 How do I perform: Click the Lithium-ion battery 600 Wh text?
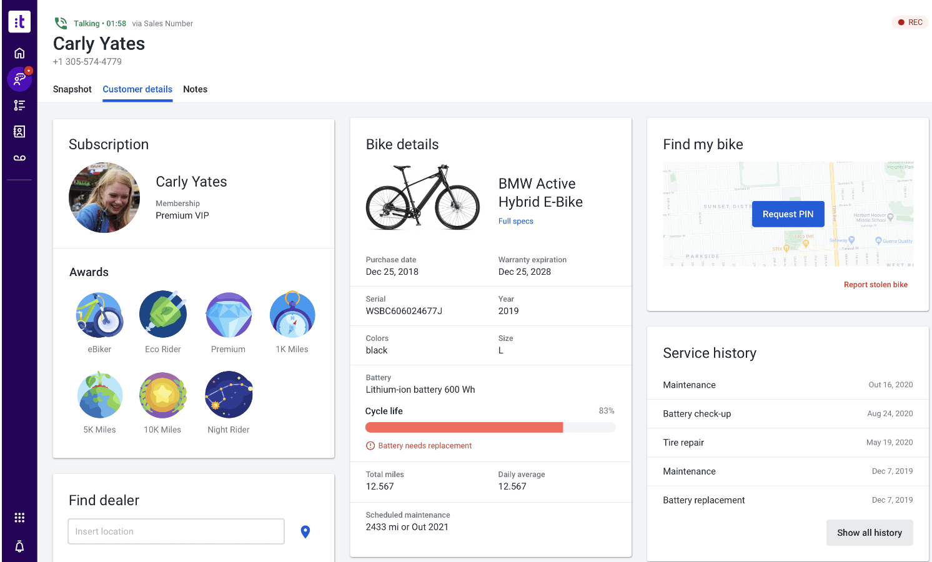tap(420, 390)
